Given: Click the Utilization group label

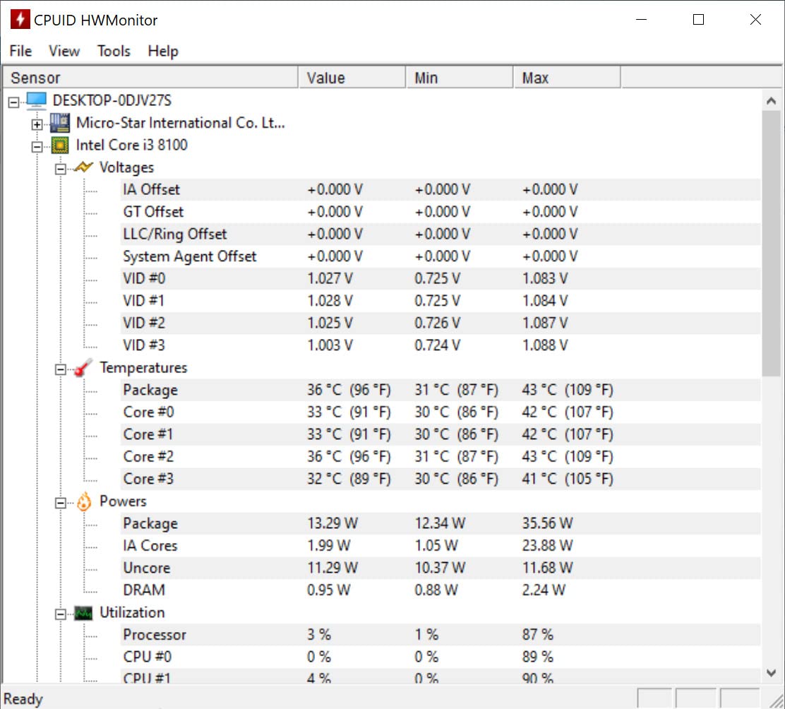Looking at the screenshot, I should [x=132, y=613].
